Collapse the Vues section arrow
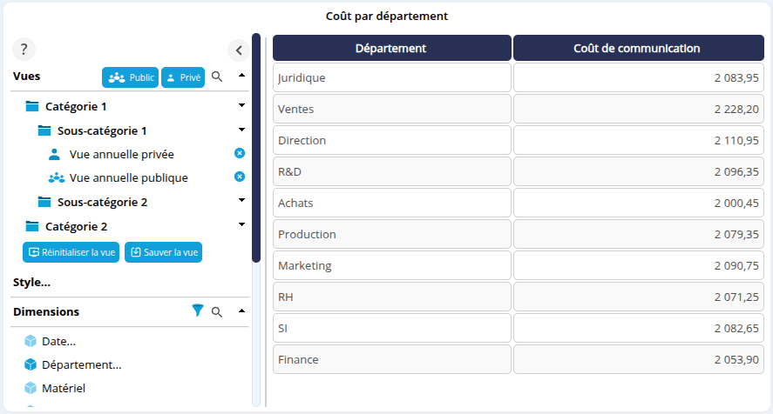Image resolution: width=773 pixels, height=414 pixels. point(241,76)
